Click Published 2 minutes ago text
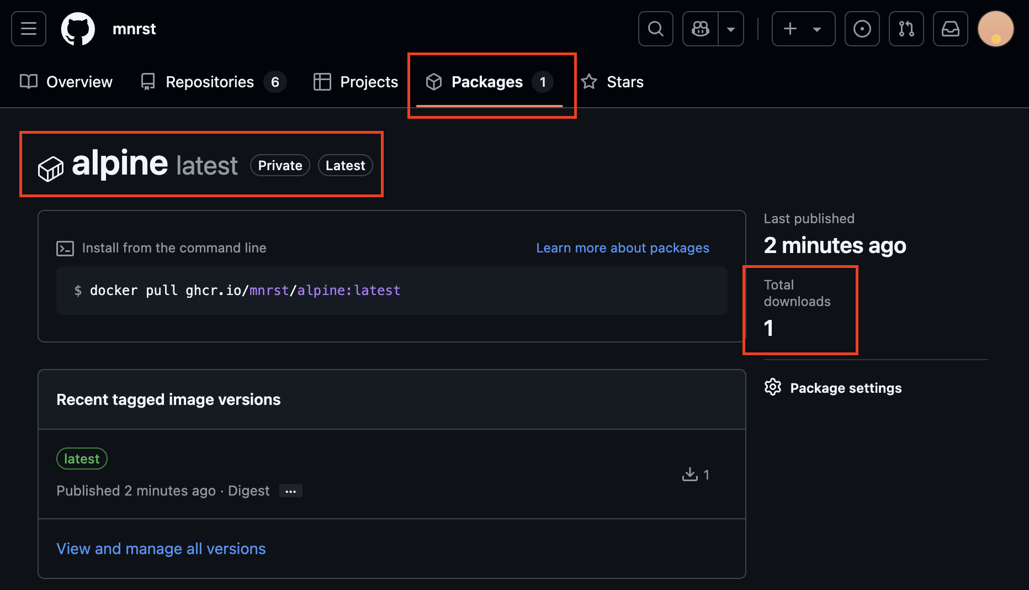 click(136, 491)
